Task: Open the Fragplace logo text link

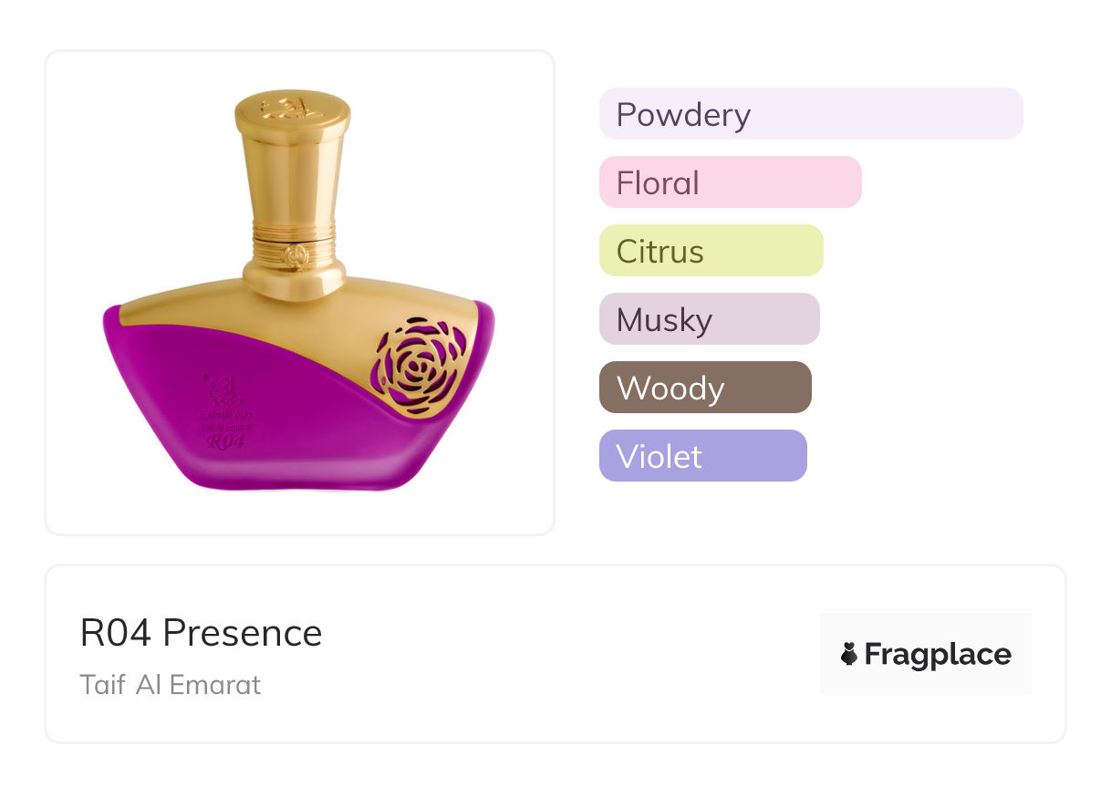Action: [x=937, y=654]
